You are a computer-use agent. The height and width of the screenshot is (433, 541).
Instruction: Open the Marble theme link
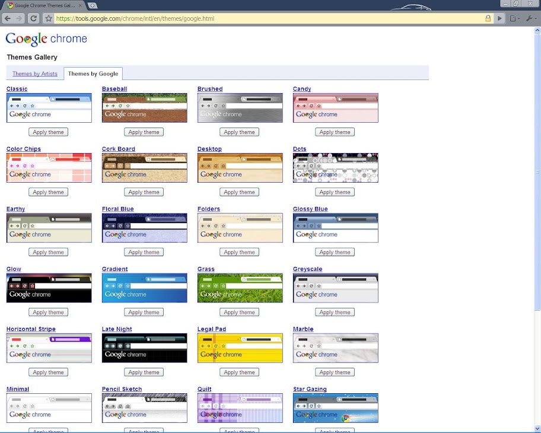tap(303, 329)
